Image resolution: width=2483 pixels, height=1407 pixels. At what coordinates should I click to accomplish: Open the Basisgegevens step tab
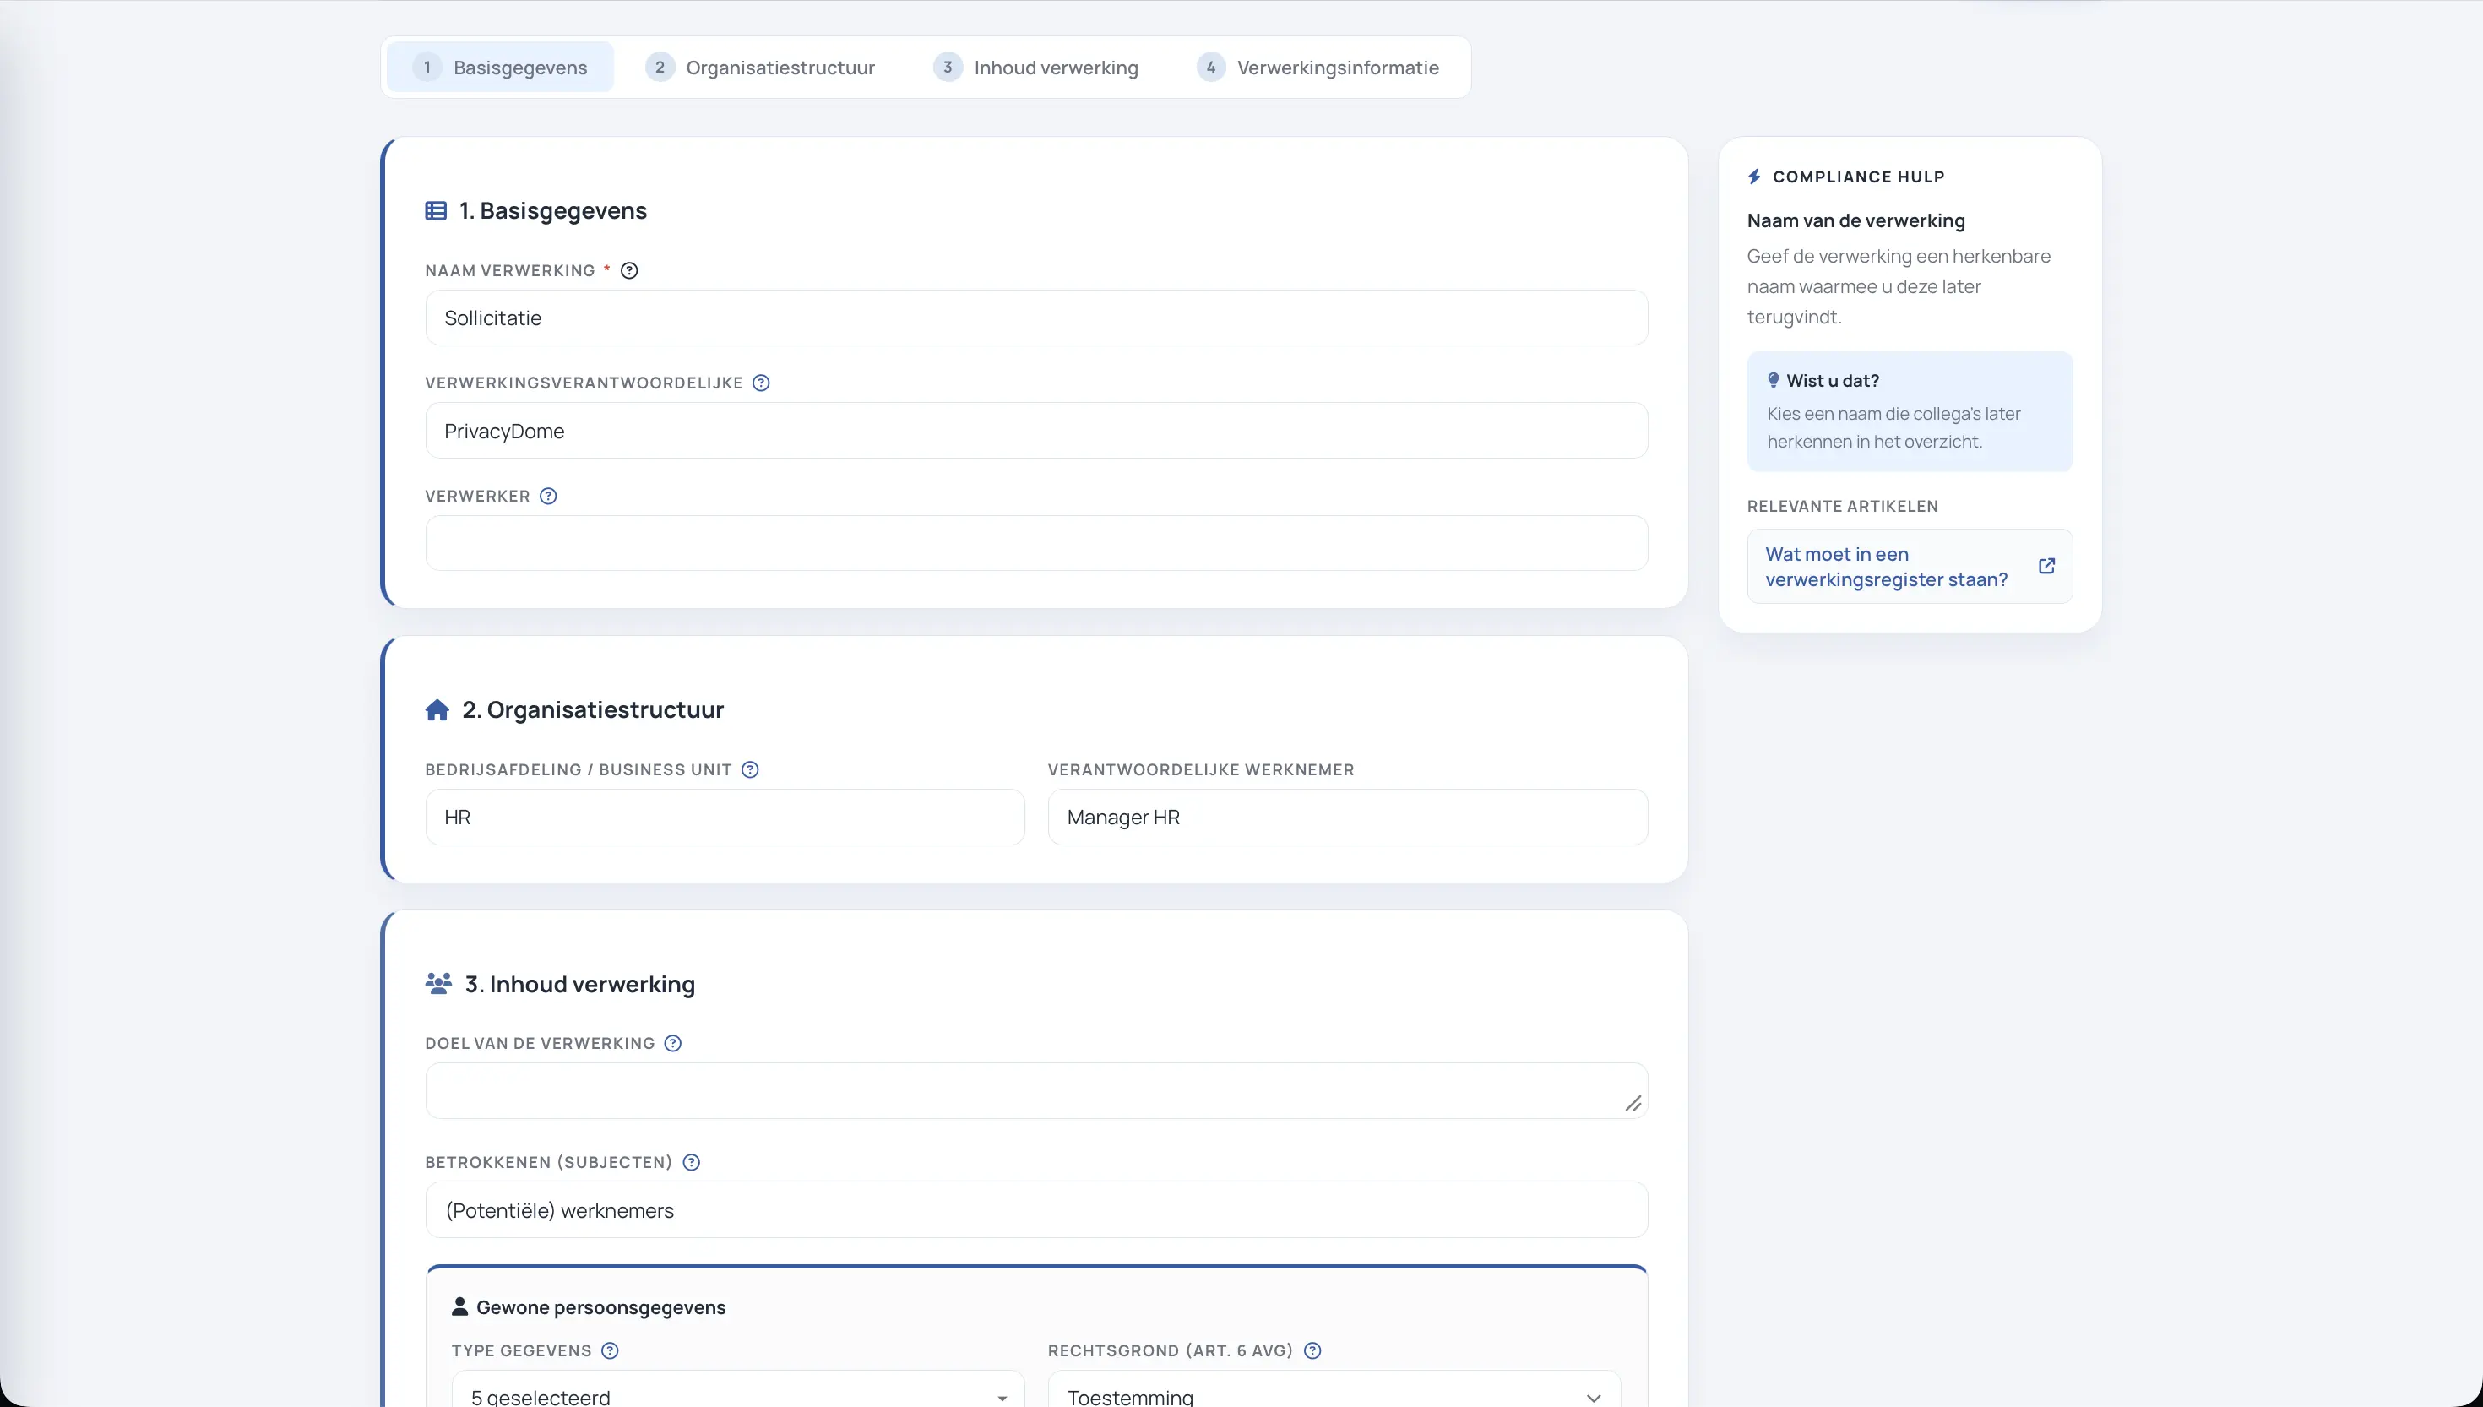coord(501,68)
